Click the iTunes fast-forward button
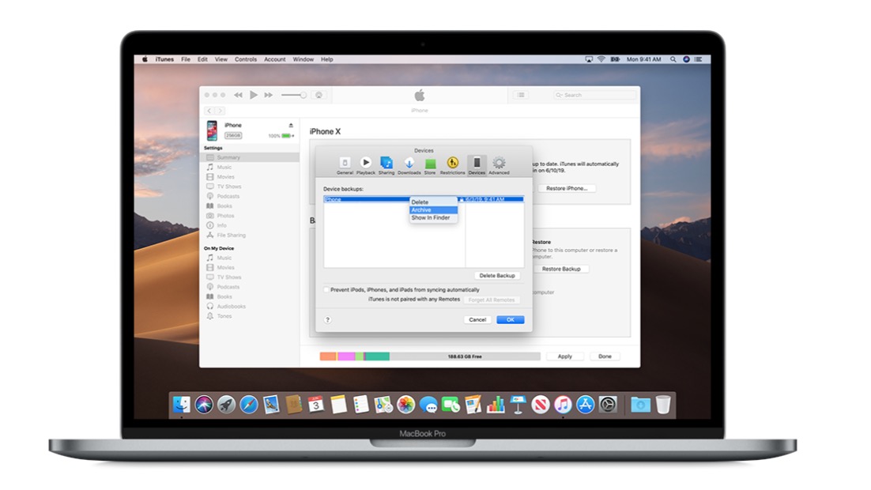The image size is (871, 490). pyautogui.click(x=268, y=95)
